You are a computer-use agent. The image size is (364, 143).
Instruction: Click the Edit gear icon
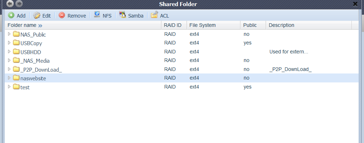pos(37,15)
